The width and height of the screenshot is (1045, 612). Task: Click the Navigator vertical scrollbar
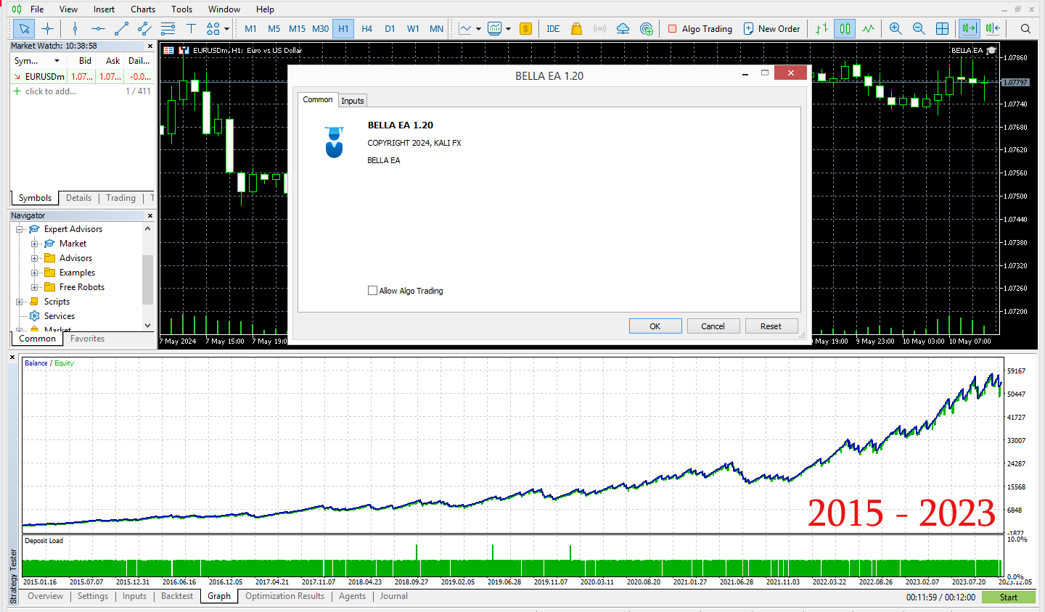pyautogui.click(x=148, y=279)
